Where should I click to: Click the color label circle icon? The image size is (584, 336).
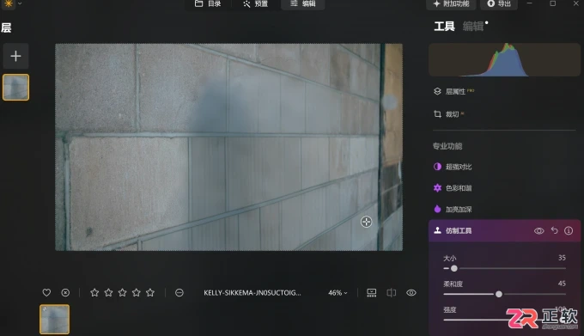[x=179, y=293]
